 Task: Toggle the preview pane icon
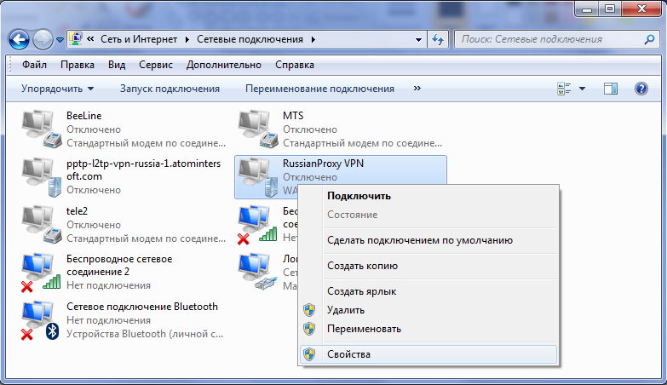point(611,89)
